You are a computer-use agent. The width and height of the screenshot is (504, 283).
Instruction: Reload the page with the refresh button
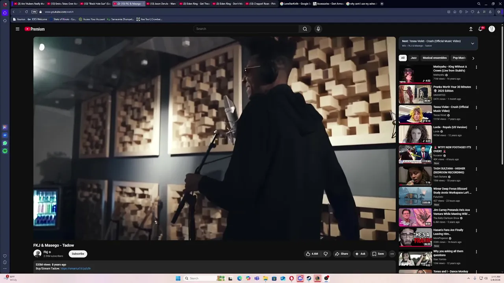pyautogui.click(x=26, y=12)
